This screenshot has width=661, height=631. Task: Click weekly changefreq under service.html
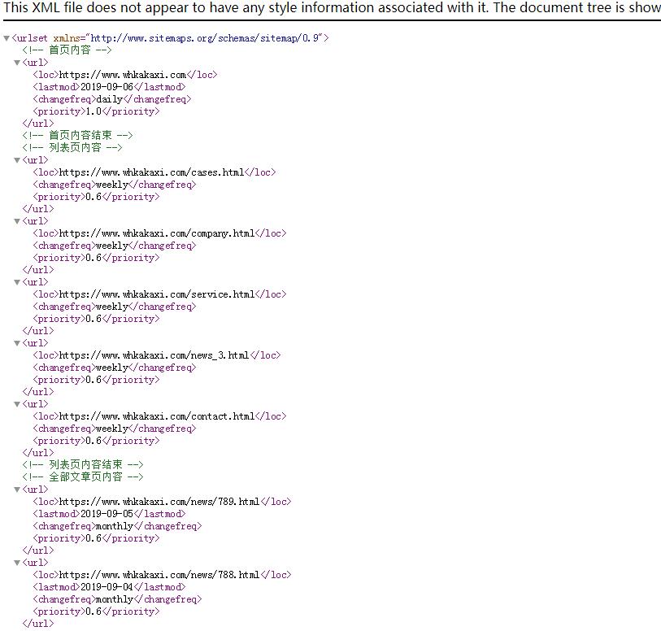[x=111, y=307]
